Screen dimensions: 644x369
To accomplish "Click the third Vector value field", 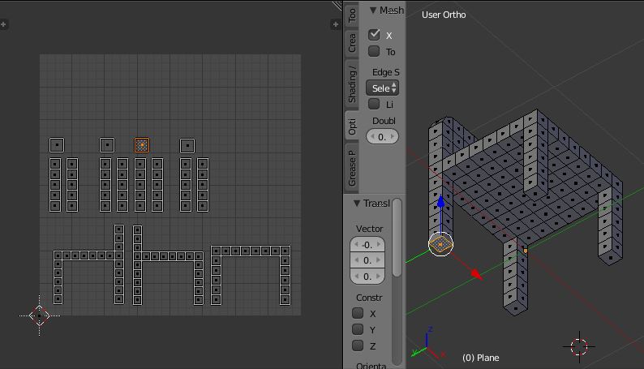I will click(x=367, y=277).
